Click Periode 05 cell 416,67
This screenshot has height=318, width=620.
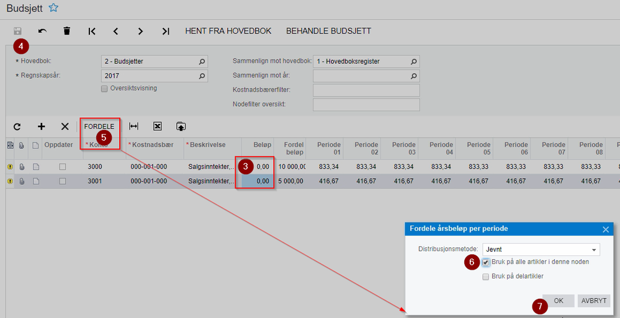click(x=474, y=182)
